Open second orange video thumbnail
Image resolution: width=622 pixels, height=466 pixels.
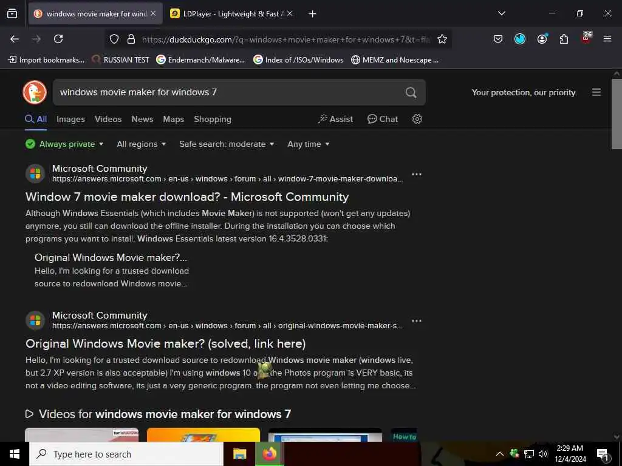coord(203,434)
